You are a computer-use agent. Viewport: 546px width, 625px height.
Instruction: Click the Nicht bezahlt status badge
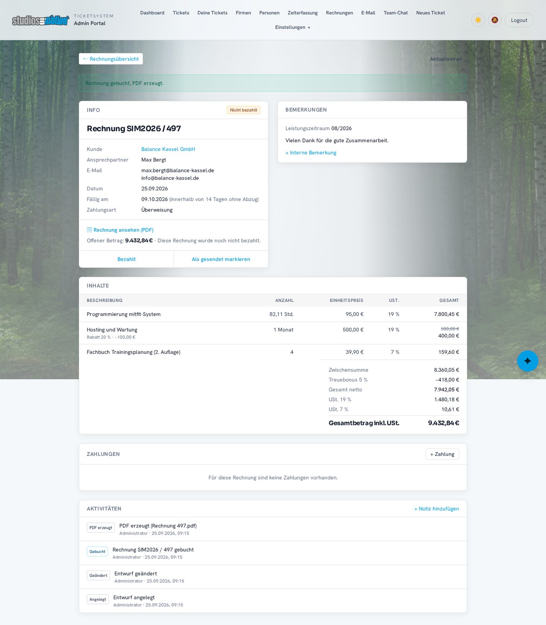[x=243, y=110]
